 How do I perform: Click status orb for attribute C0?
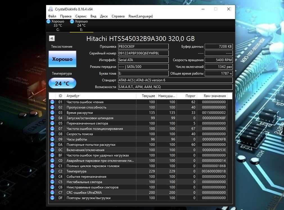pos(52,161)
